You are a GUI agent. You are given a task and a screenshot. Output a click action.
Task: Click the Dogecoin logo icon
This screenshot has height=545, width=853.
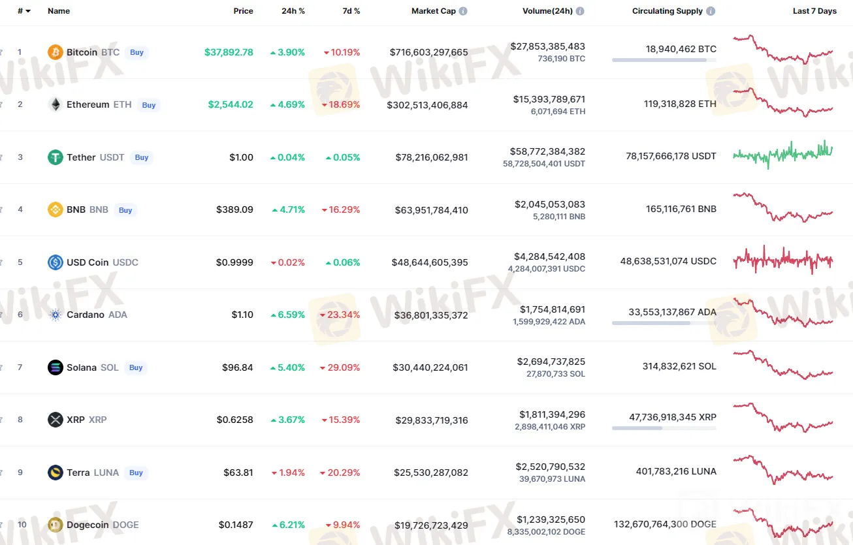tap(56, 525)
